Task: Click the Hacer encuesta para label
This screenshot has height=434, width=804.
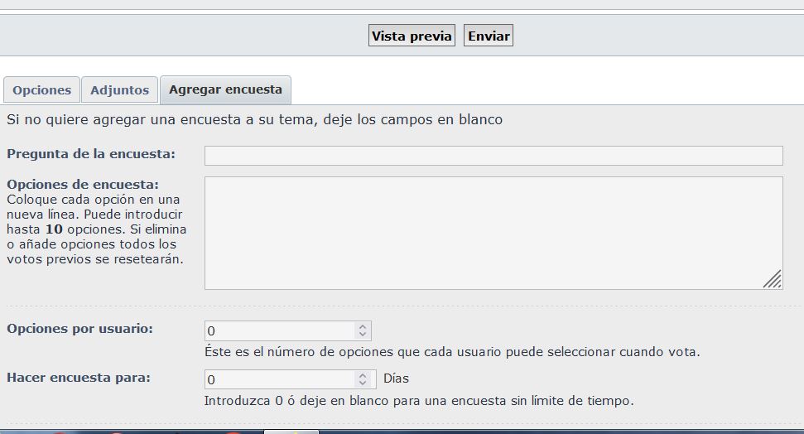Action: point(79,378)
